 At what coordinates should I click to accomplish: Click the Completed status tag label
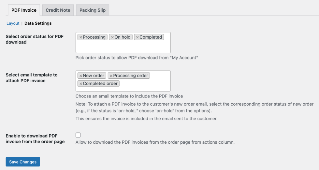tap(151, 37)
